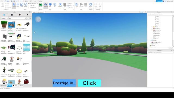Activate the Move tool
This screenshot has width=174, height=98.
18,5
